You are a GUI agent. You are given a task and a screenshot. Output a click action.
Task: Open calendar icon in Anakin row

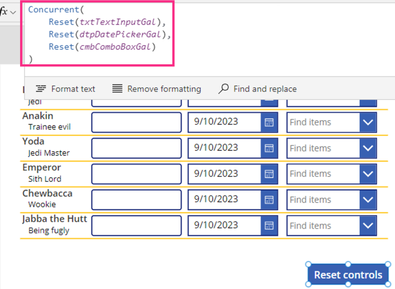pyautogui.click(x=269, y=122)
